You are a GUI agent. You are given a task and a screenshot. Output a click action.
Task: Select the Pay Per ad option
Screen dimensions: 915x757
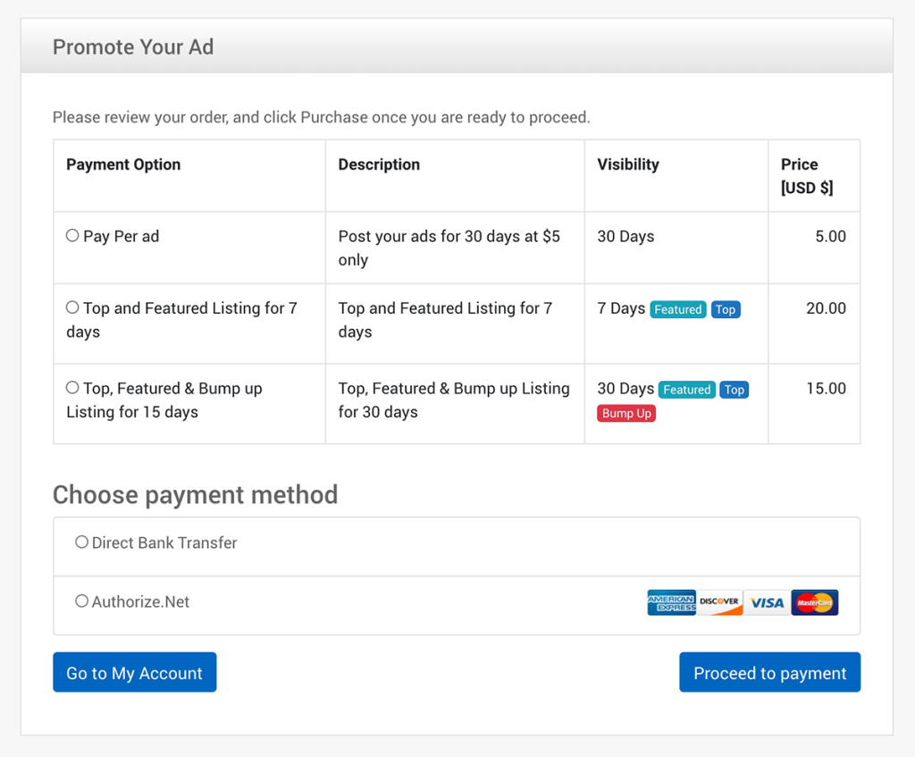click(x=72, y=235)
